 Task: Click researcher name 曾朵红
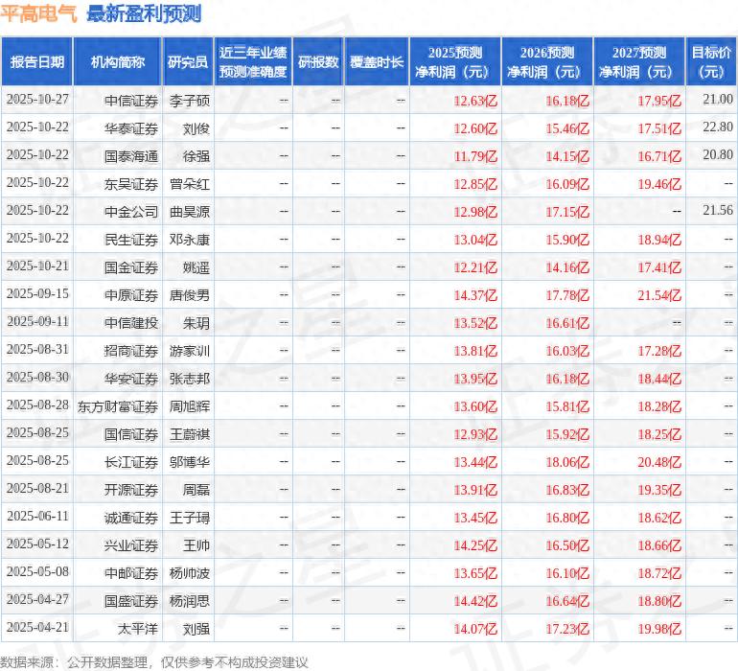tap(190, 184)
